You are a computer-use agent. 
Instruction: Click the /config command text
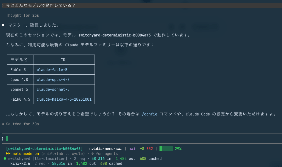149,114
